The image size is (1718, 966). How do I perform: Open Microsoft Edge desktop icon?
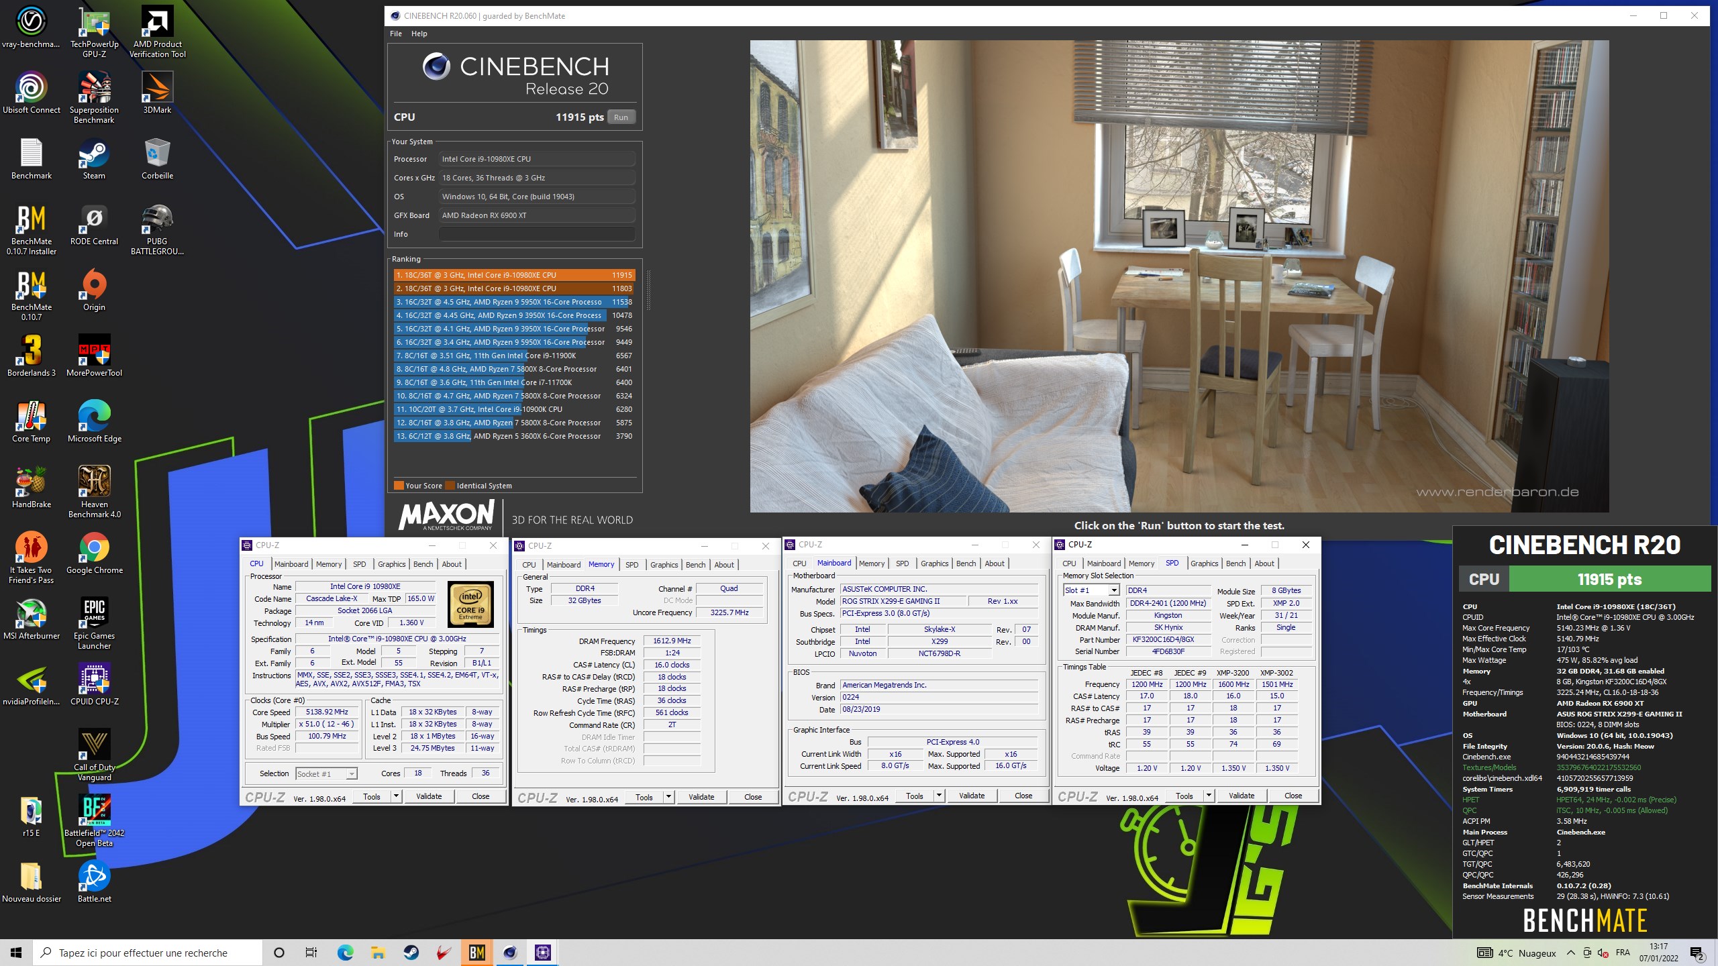(x=94, y=421)
